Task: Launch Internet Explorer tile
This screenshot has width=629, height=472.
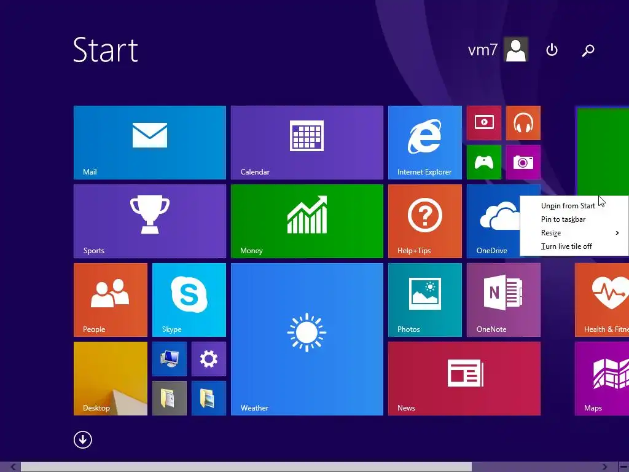Action: pyautogui.click(x=425, y=143)
